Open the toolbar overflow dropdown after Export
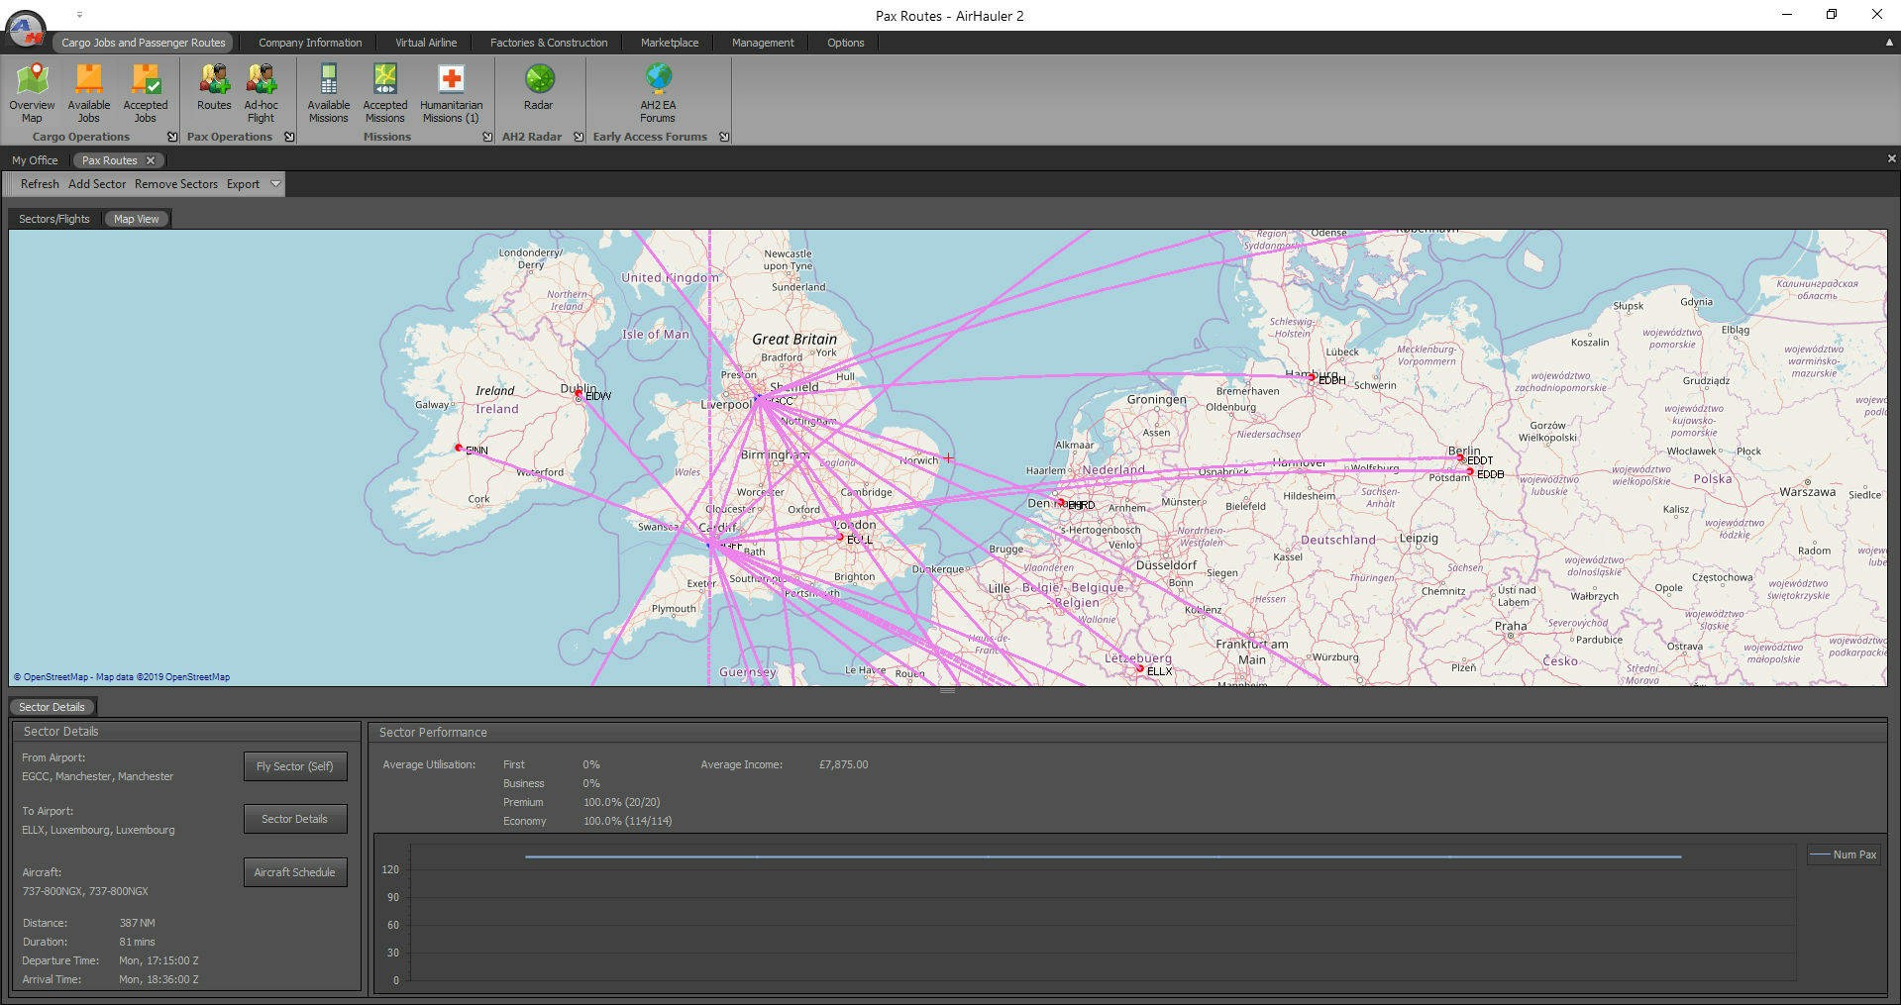 pyautogui.click(x=275, y=184)
